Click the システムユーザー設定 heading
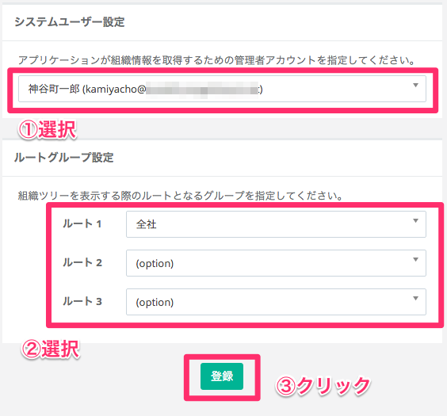This screenshot has width=447, height=416. coord(70,22)
